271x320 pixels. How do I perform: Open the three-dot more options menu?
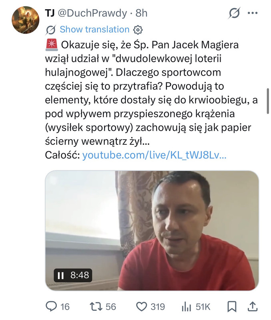pyautogui.click(x=253, y=13)
